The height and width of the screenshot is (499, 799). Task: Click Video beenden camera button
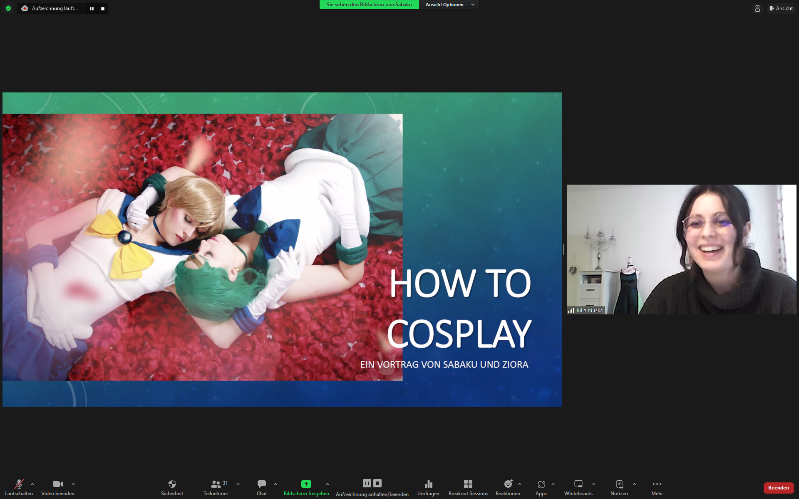pos(58,487)
